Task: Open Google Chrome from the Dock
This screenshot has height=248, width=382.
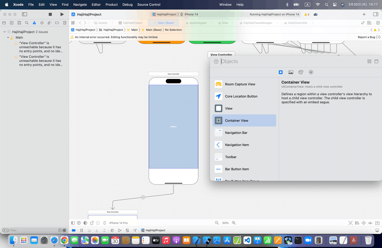Action: point(64,240)
